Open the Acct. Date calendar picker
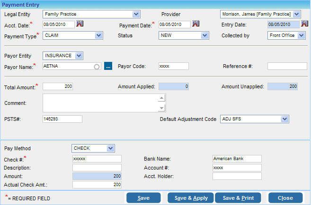The height and width of the screenshot is (205, 311). 80,24
